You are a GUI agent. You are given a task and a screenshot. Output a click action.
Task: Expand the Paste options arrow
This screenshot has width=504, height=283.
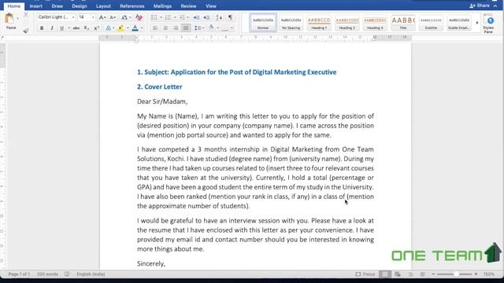pos(17,18)
